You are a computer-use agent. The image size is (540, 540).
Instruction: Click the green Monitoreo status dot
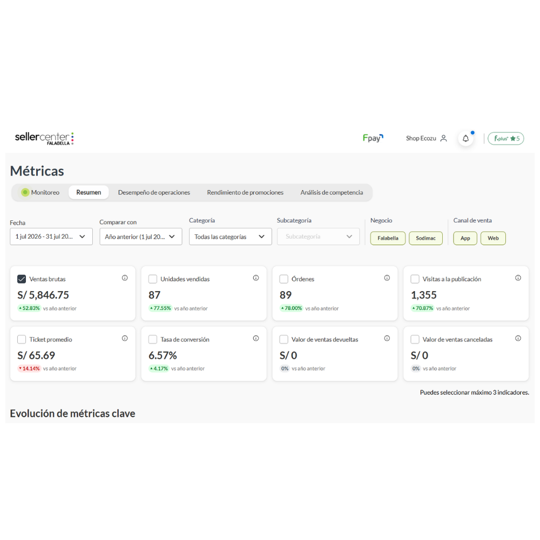click(x=25, y=193)
